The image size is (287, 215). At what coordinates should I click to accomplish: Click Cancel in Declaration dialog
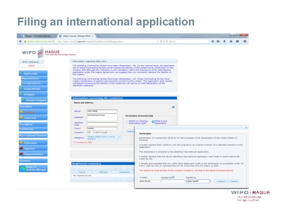point(234,181)
